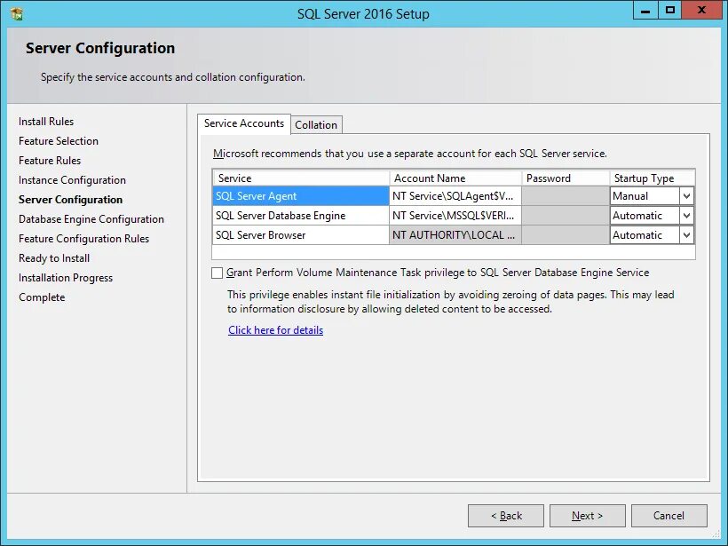Image resolution: width=728 pixels, height=546 pixels.
Task: Click the Account Name column header
Action: pyautogui.click(x=455, y=178)
